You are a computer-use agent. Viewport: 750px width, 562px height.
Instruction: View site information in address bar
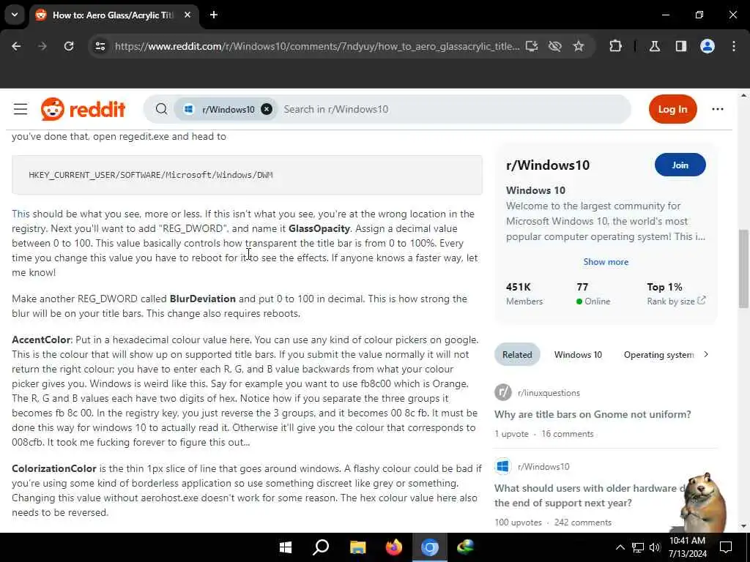pyautogui.click(x=100, y=46)
